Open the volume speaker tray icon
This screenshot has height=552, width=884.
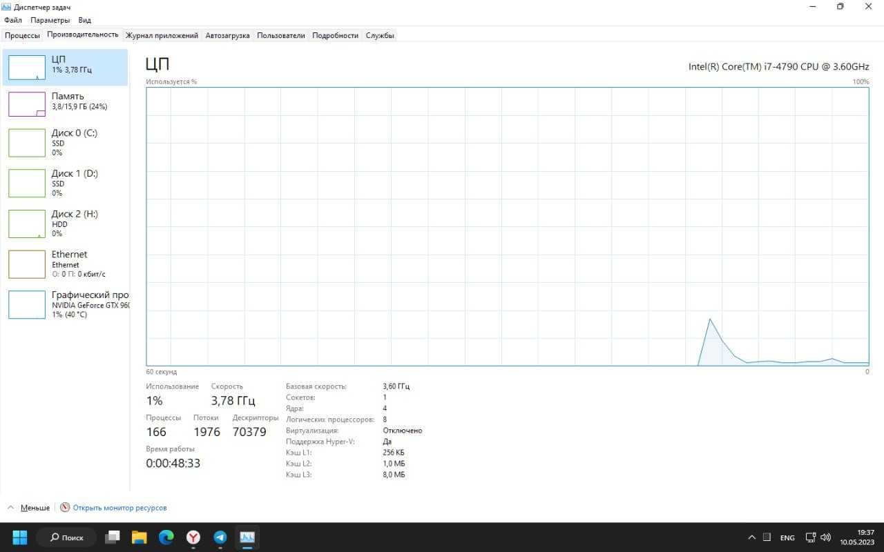825,537
